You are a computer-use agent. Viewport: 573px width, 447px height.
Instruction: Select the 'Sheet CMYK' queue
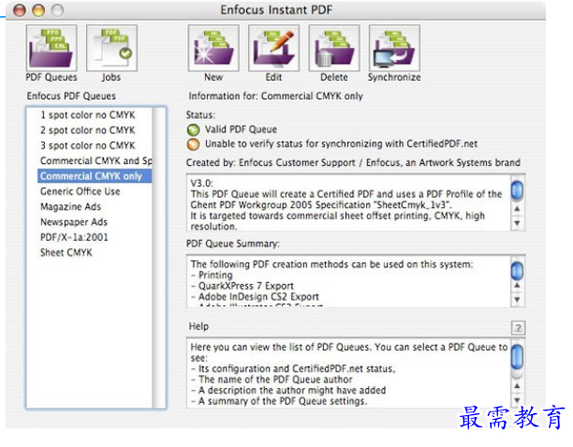[x=95, y=253]
